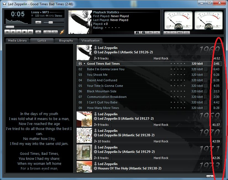Click the spectrum analyzer visualization
This screenshot has height=180, width=228.
(17, 22)
